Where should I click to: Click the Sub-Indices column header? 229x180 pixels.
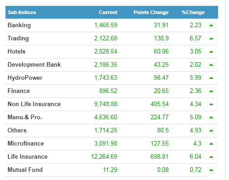(22, 12)
